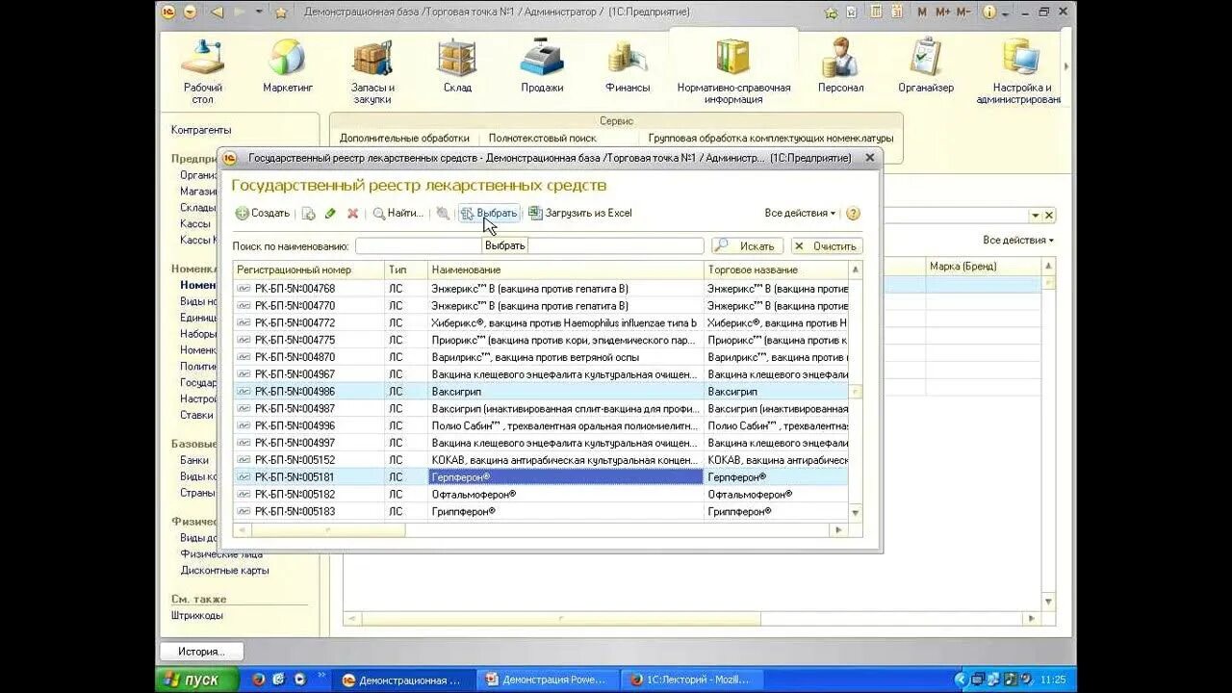This screenshot has width=1232, height=693.
Task: Open Все действия dropdown in background list
Action: point(1018,241)
